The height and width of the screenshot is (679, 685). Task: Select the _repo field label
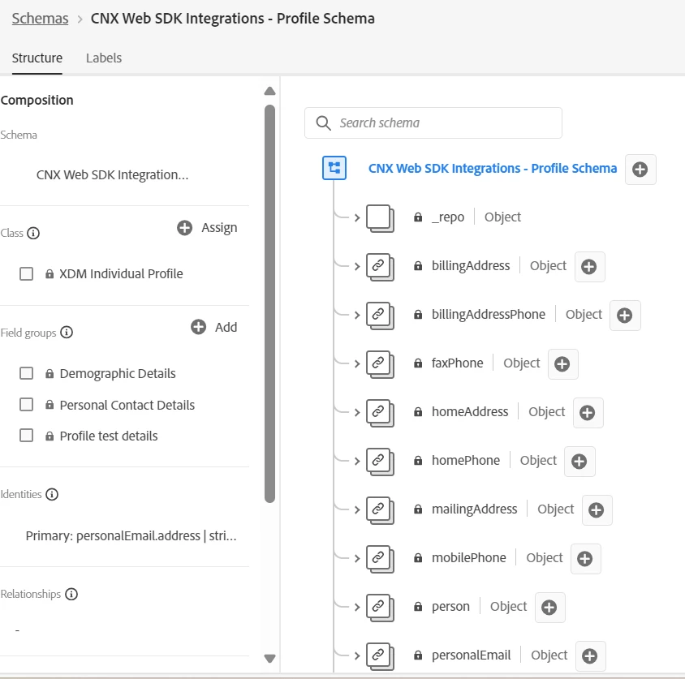[448, 217]
